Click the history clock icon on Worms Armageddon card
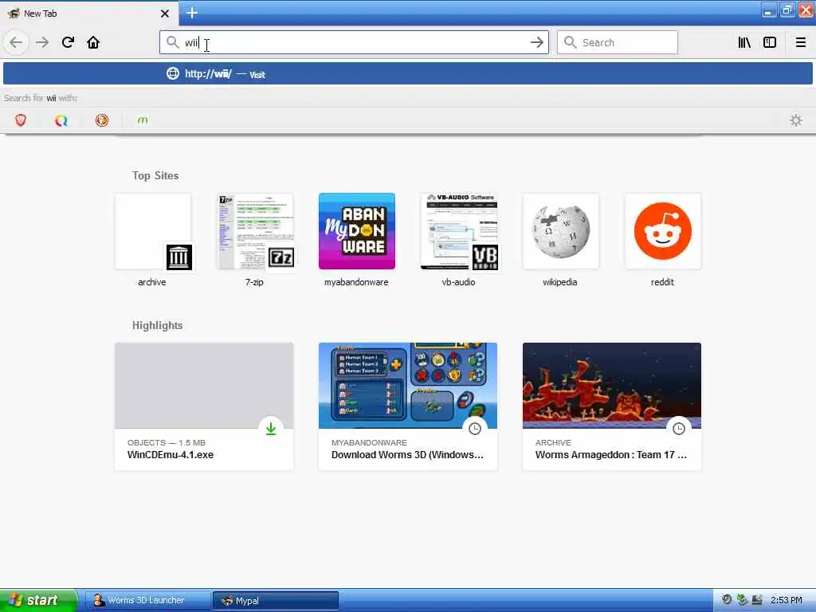The image size is (816, 612). tap(679, 429)
